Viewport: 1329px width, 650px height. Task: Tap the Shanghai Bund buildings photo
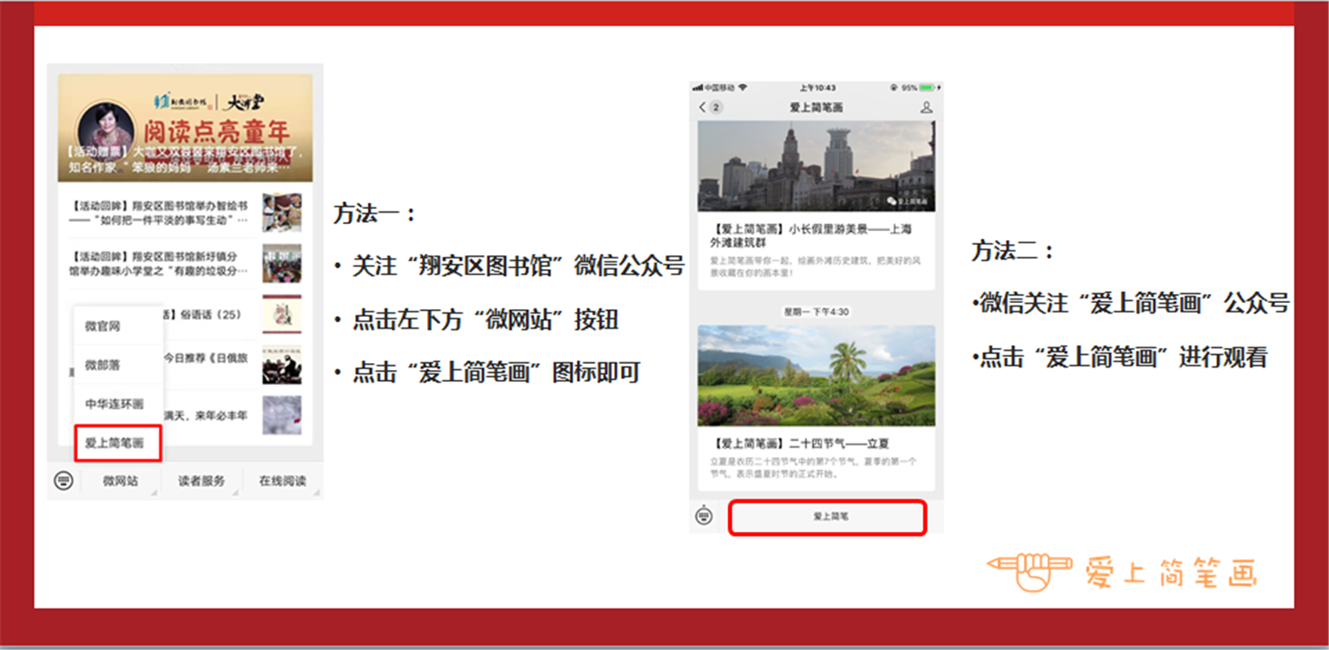tap(815, 166)
